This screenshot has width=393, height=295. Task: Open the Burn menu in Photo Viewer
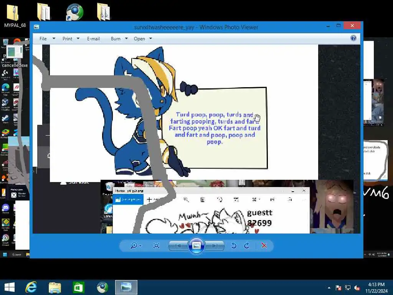click(x=115, y=39)
